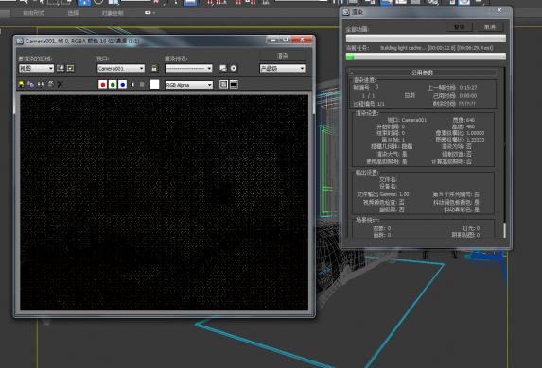542x368 pixels.
Task: Click the Cancel button in render dialog
Action: point(490,27)
